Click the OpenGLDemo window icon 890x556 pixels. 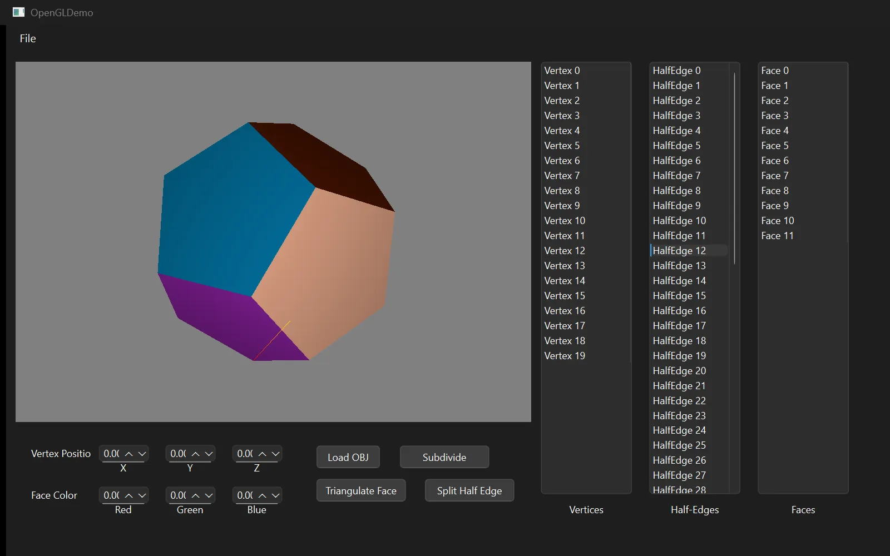18,12
